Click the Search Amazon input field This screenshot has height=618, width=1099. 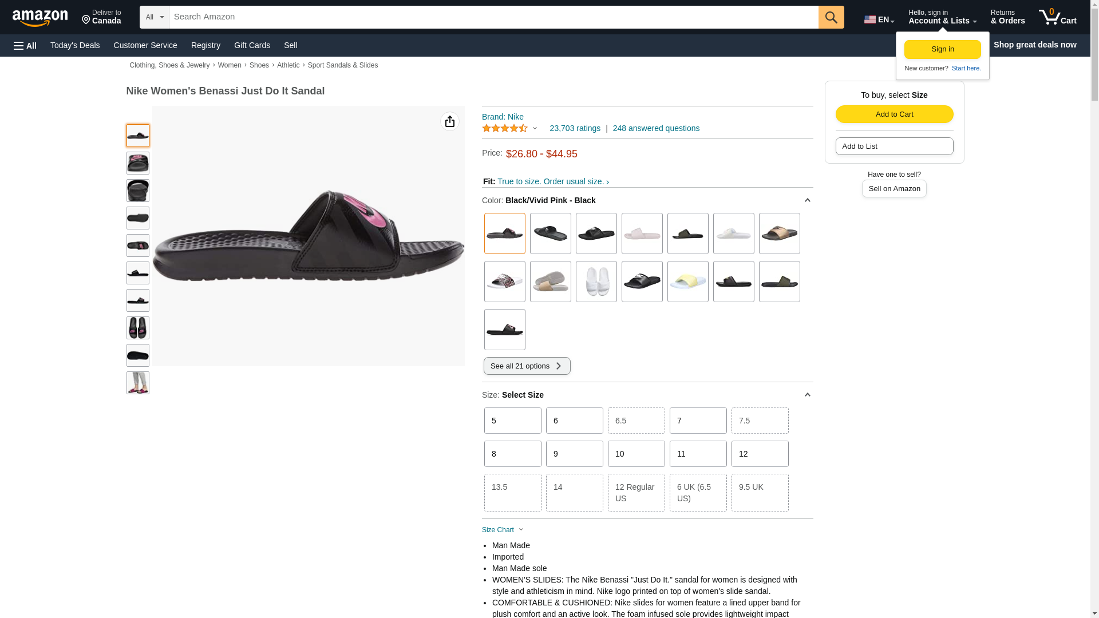tap(493, 17)
